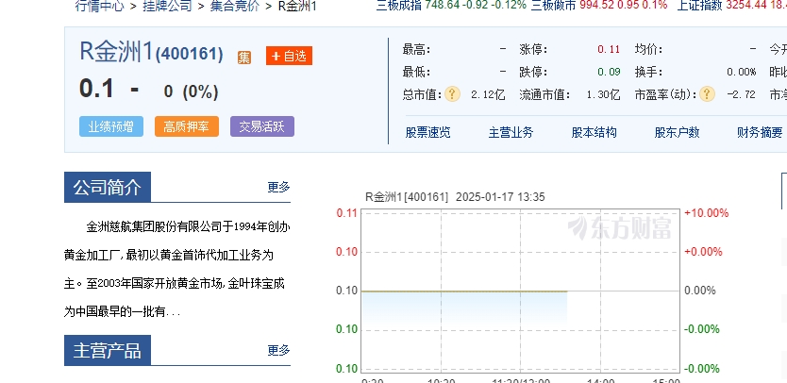Click the 0.00% chart axis label

click(x=699, y=291)
